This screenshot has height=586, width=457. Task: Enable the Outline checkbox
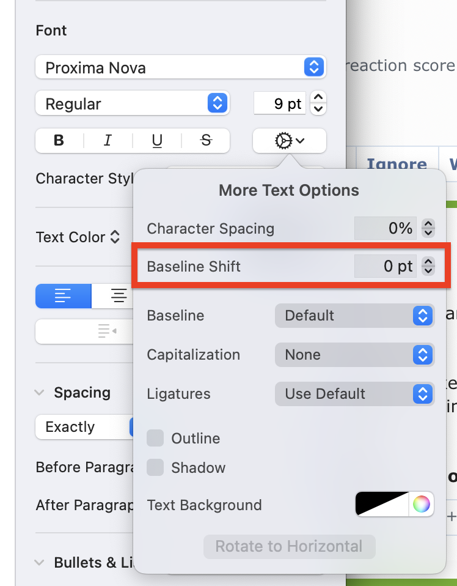pos(156,438)
